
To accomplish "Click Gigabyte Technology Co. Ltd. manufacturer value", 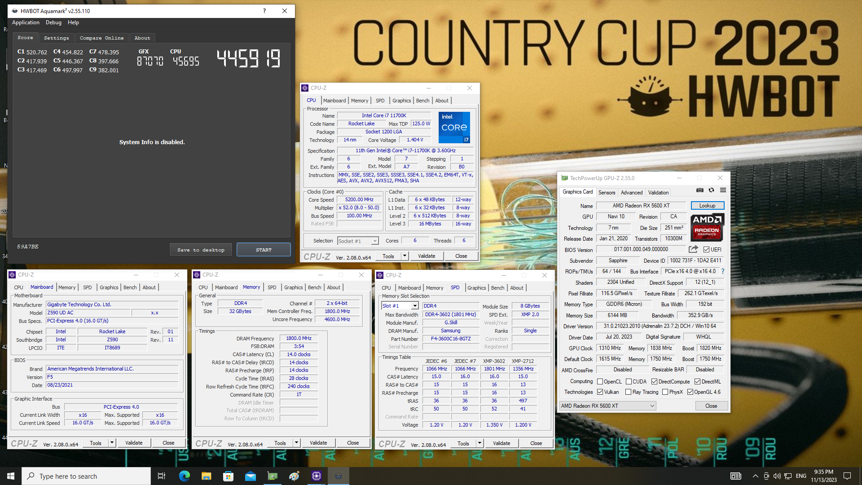I will [x=112, y=304].
